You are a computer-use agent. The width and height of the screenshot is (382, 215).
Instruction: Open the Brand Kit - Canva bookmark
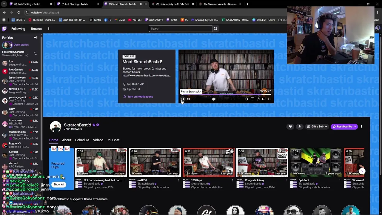(264, 20)
